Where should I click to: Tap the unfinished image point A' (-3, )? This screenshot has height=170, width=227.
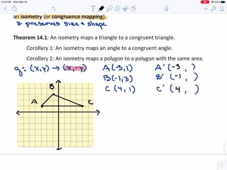(x=175, y=68)
